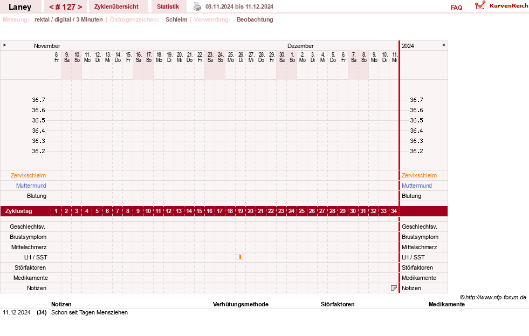Click the right-side Blutung label
The image size is (529, 336).
[411, 196]
